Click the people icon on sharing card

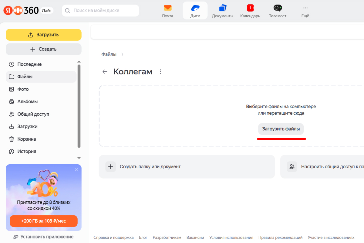click(292, 167)
